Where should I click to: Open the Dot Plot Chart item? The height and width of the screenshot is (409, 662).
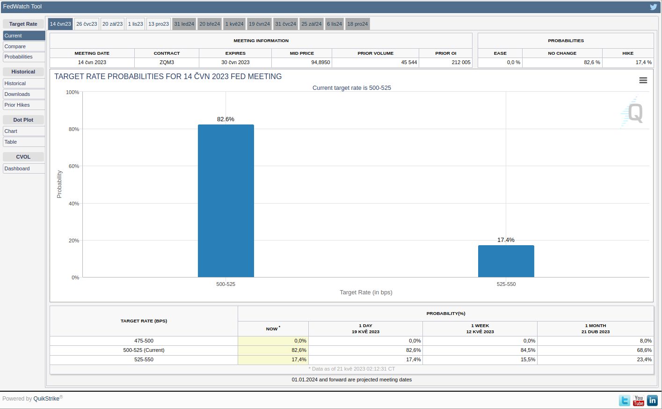(24, 131)
